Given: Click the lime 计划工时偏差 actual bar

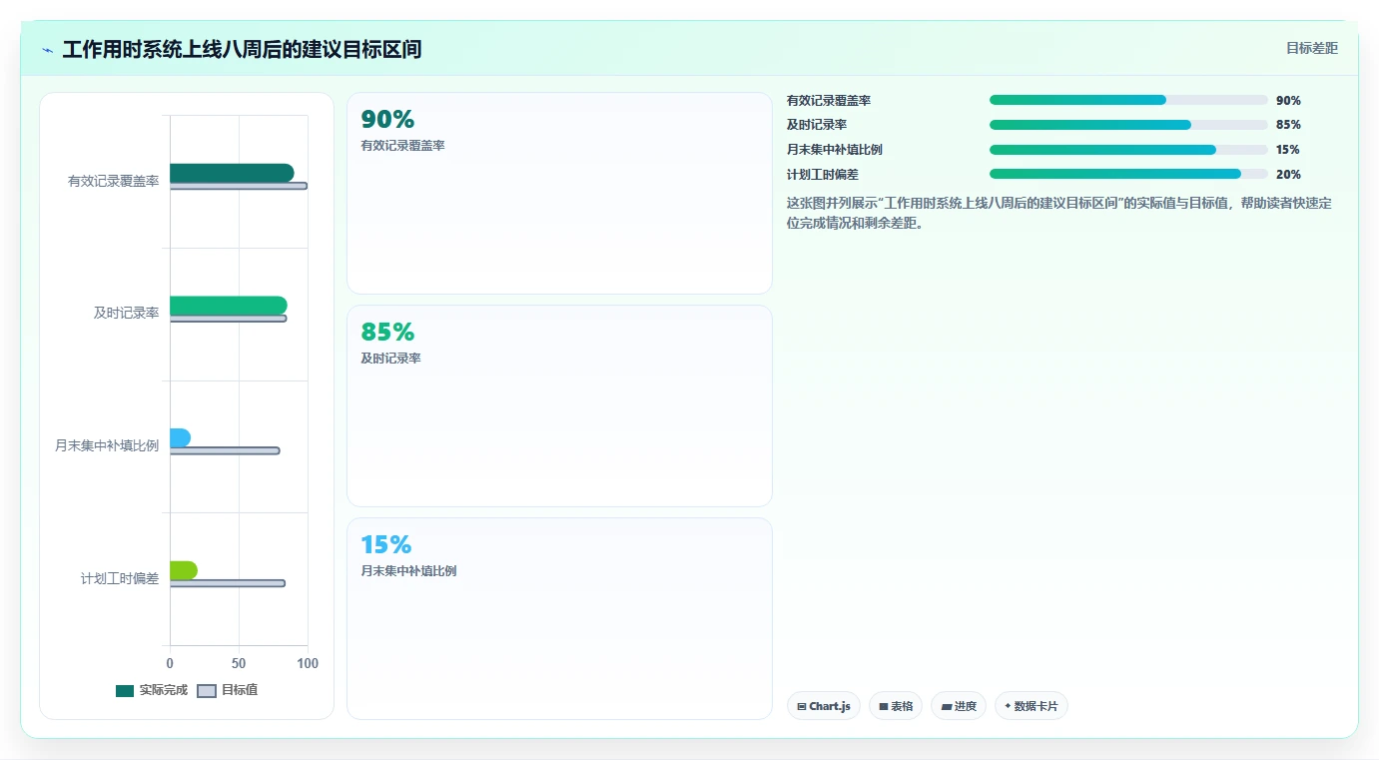Looking at the screenshot, I should click(x=184, y=570).
